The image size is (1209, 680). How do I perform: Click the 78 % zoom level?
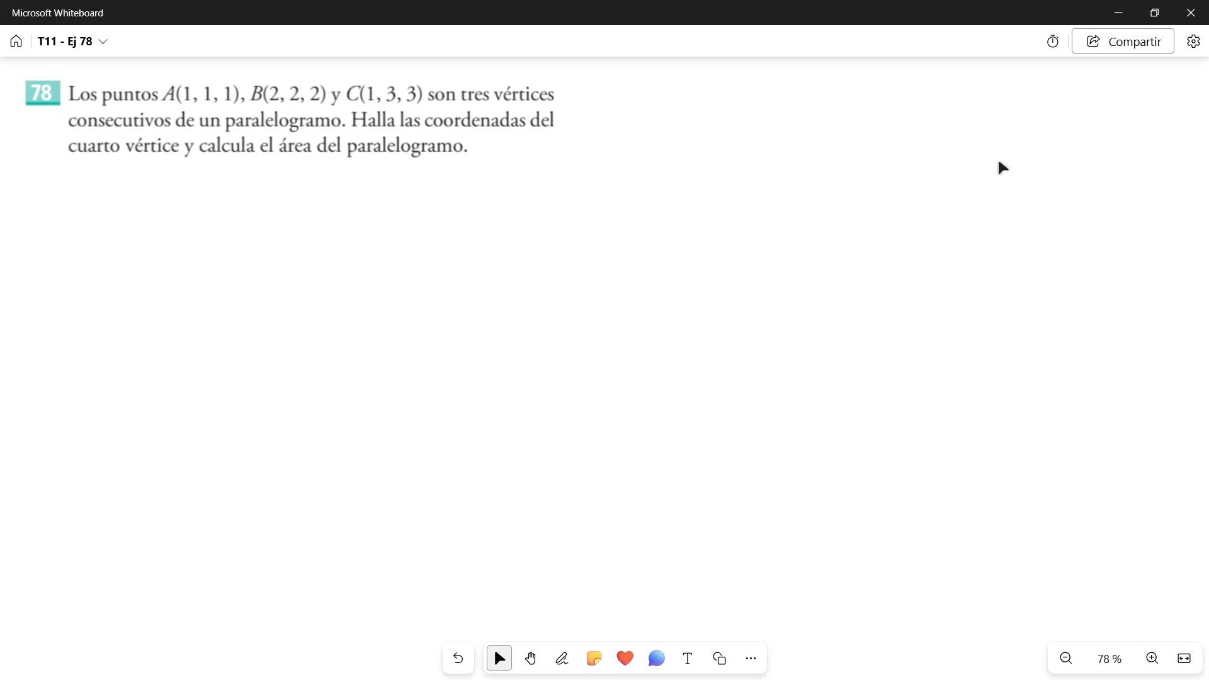tap(1110, 659)
